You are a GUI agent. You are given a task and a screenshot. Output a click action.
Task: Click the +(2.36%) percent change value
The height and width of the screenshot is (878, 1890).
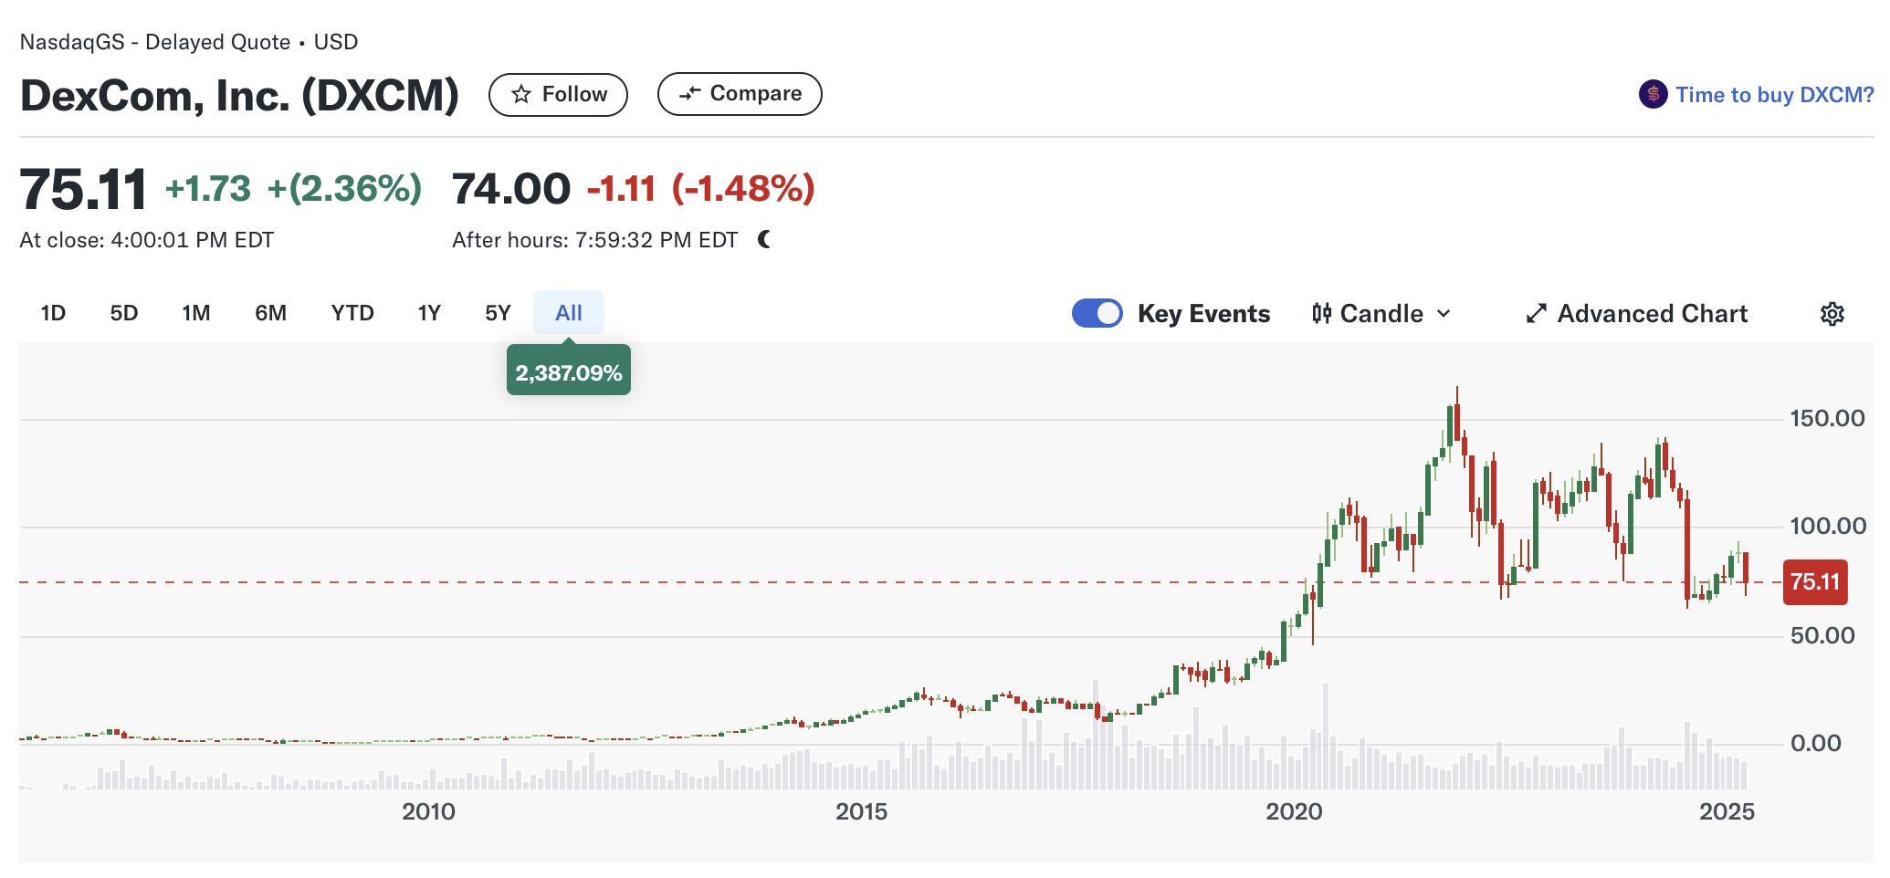(344, 189)
